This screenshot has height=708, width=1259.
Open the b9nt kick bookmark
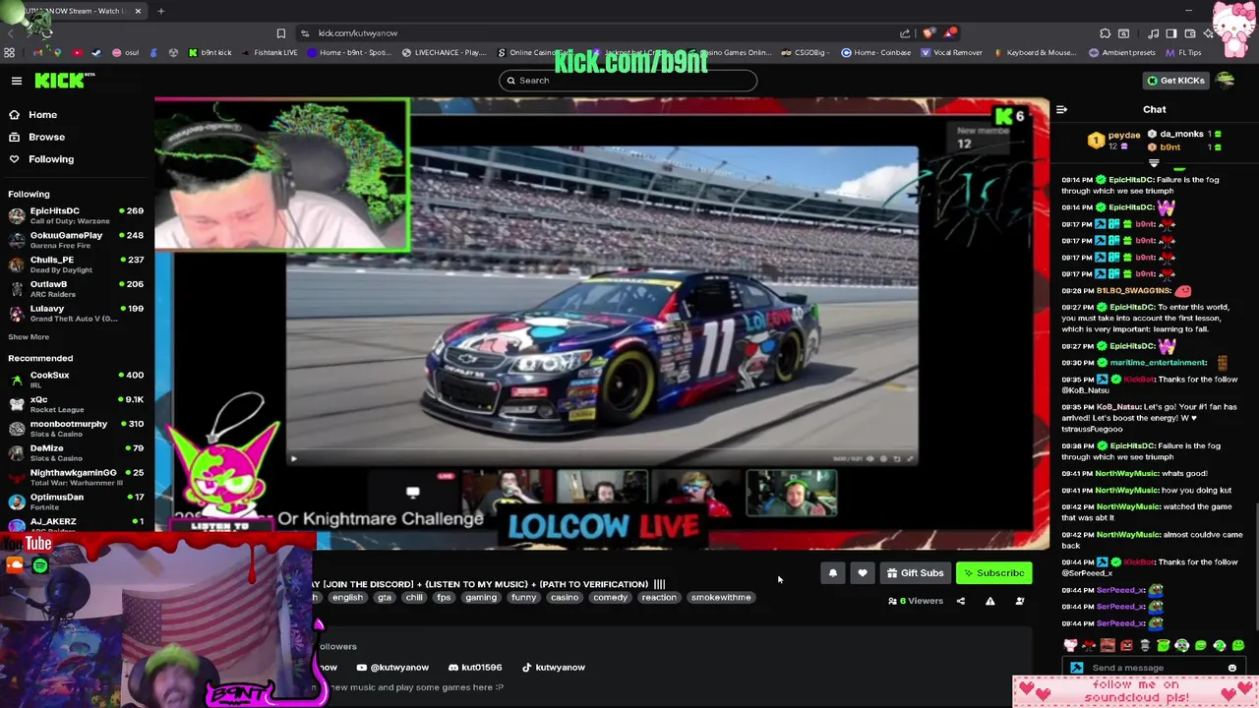tap(210, 53)
